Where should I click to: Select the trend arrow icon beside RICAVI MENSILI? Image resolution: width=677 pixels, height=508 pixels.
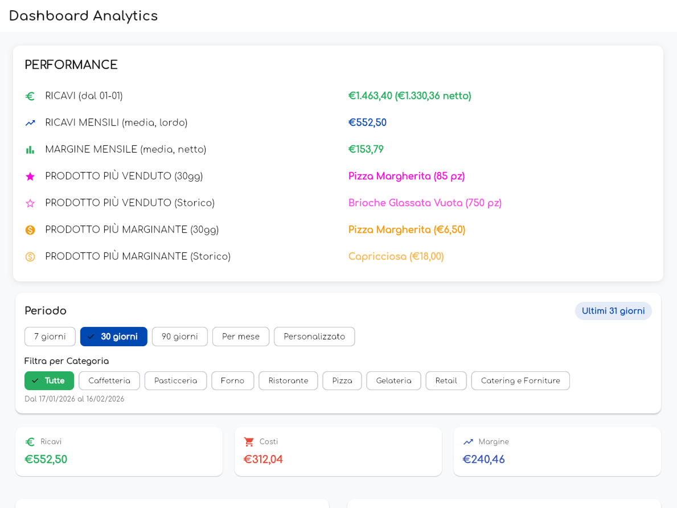30,122
